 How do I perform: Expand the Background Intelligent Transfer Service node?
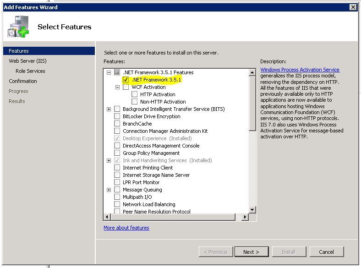coord(109,109)
